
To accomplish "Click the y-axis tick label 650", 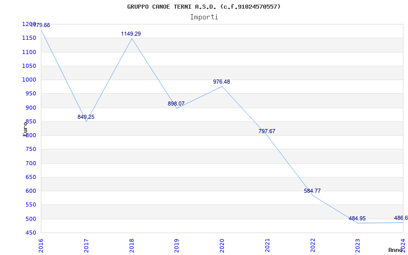I will coord(31,177).
